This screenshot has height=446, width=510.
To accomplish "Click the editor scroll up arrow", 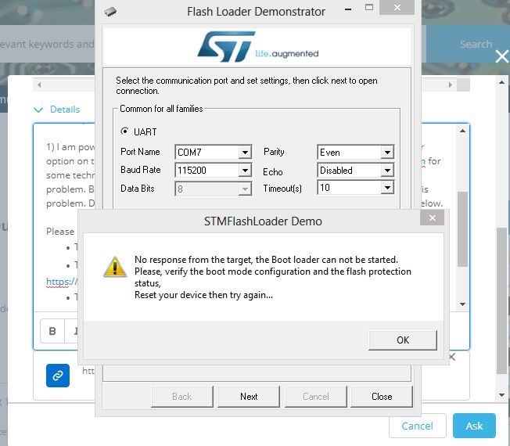I will [x=462, y=131].
